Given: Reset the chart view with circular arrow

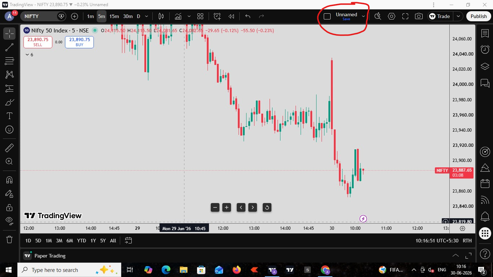Looking at the screenshot, I should click(267, 207).
